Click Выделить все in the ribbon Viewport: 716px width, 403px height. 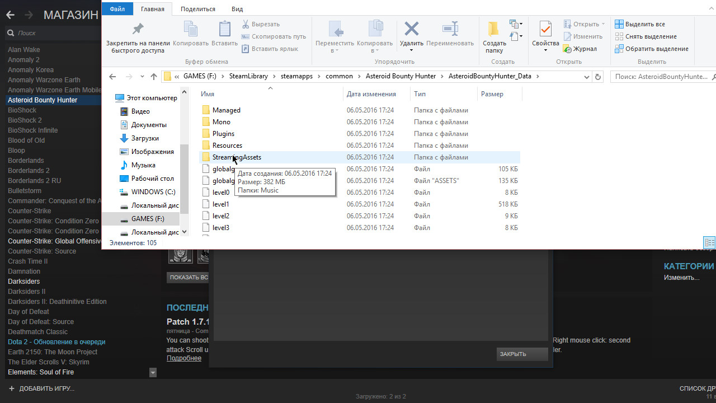(x=640, y=24)
